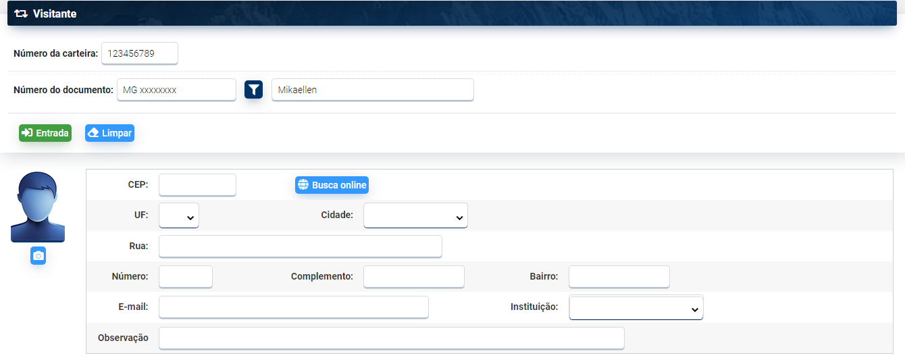Focus the Rua street input field
Viewport: 905px width, 364px height.
point(300,246)
